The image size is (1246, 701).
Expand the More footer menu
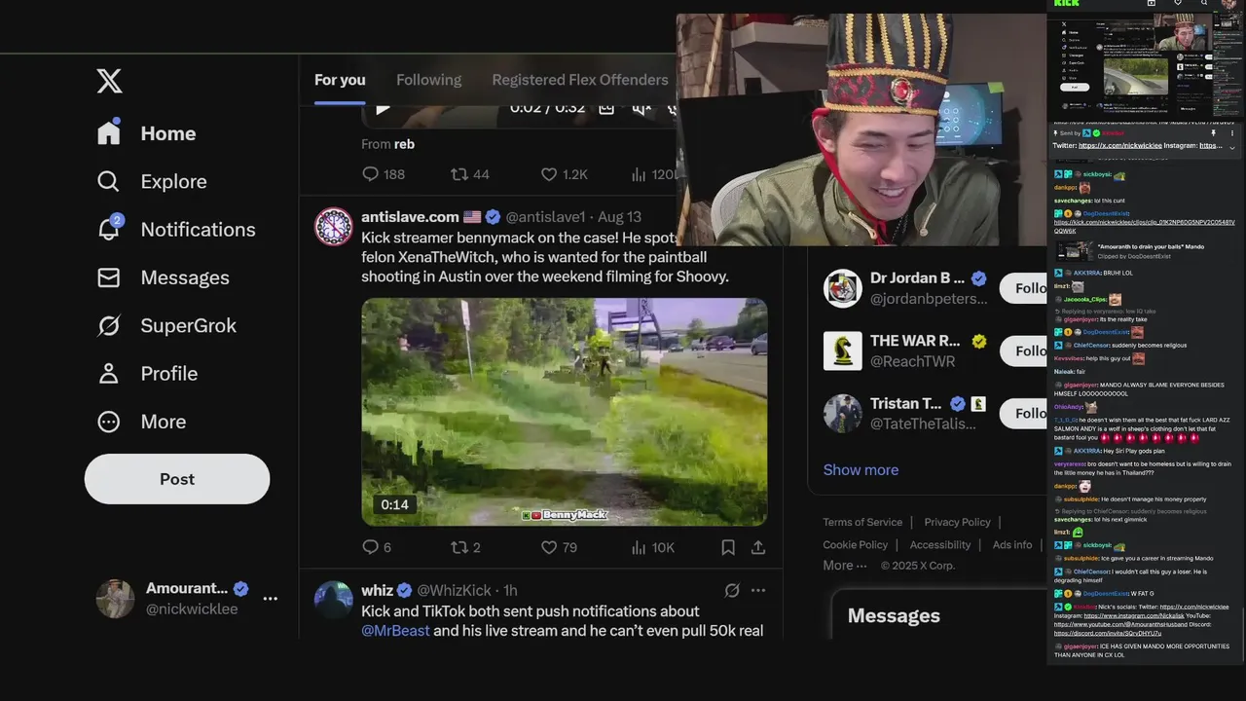pyautogui.click(x=845, y=566)
